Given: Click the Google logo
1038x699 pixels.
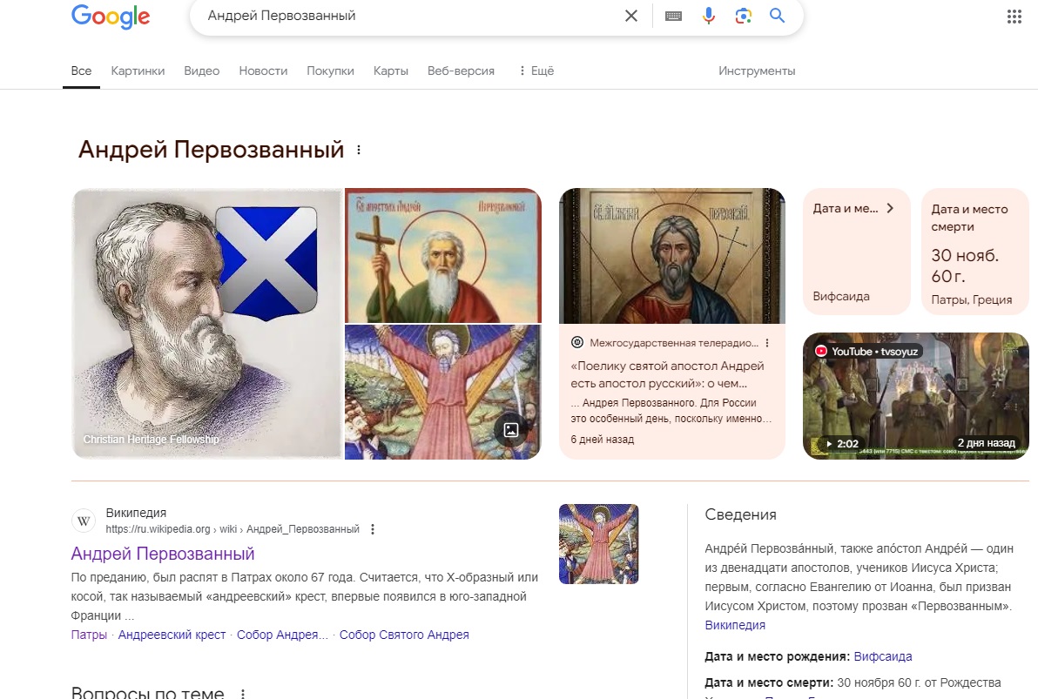Looking at the screenshot, I should pyautogui.click(x=111, y=17).
